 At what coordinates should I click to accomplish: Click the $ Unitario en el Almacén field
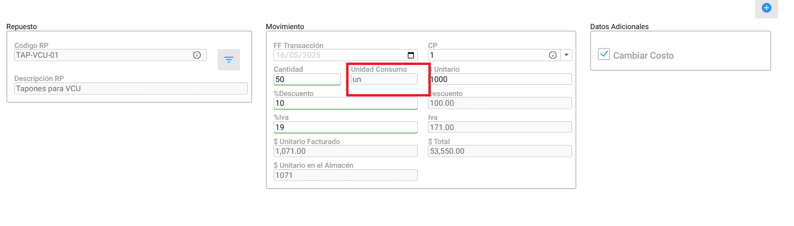[346, 176]
